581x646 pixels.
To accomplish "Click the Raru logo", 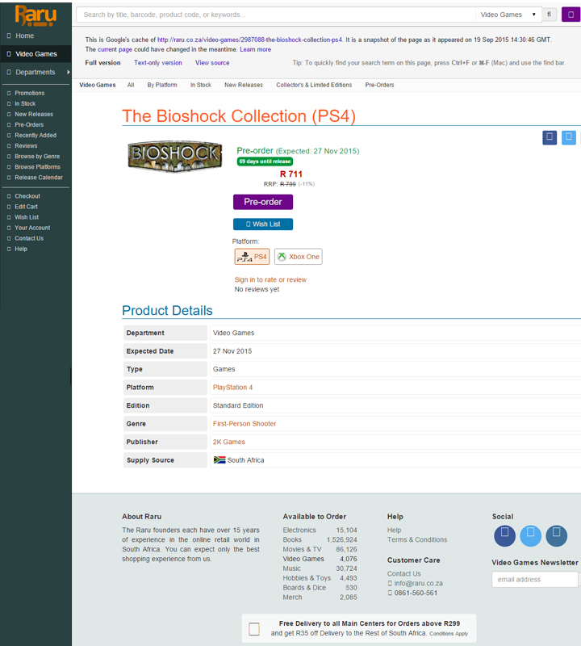I will coord(36,15).
